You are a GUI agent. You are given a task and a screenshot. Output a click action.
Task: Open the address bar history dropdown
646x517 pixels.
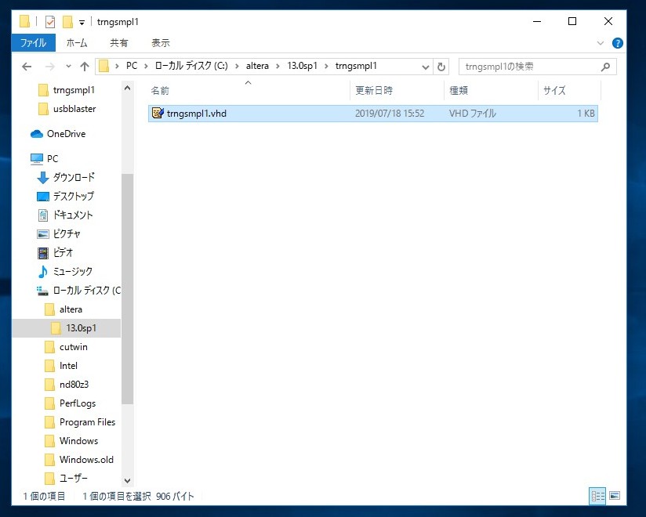426,67
